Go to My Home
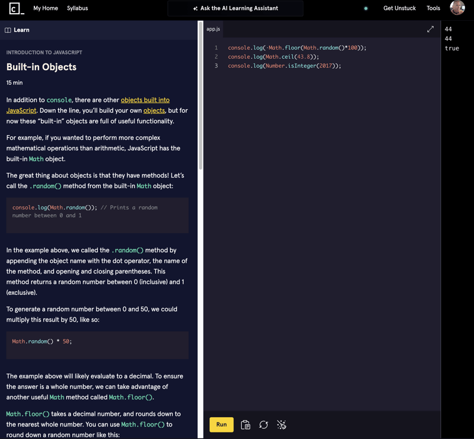 coord(46,8)
